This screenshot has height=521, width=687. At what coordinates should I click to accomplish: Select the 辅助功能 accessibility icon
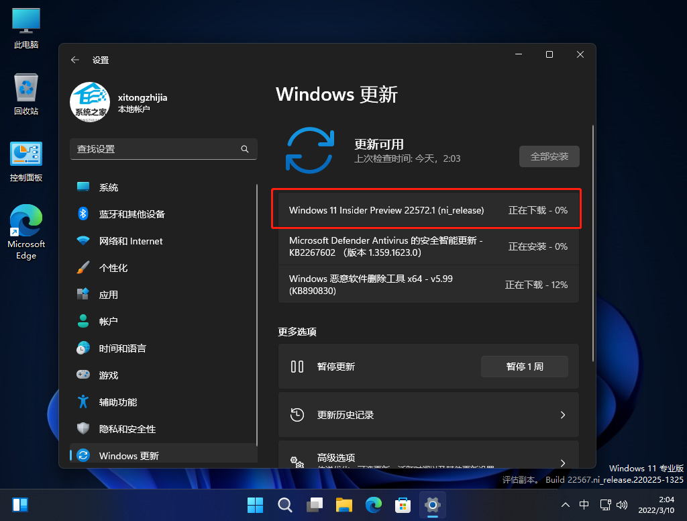(83, 402)
